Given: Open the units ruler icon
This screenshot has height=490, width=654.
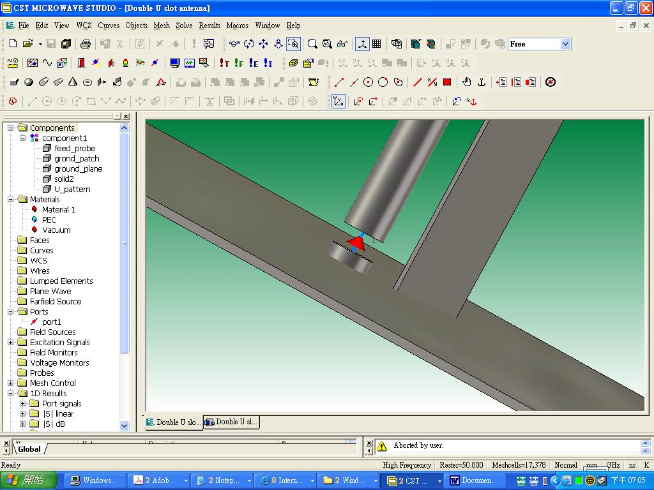Looking at the screenshot, I should click(x=13, y=63).
